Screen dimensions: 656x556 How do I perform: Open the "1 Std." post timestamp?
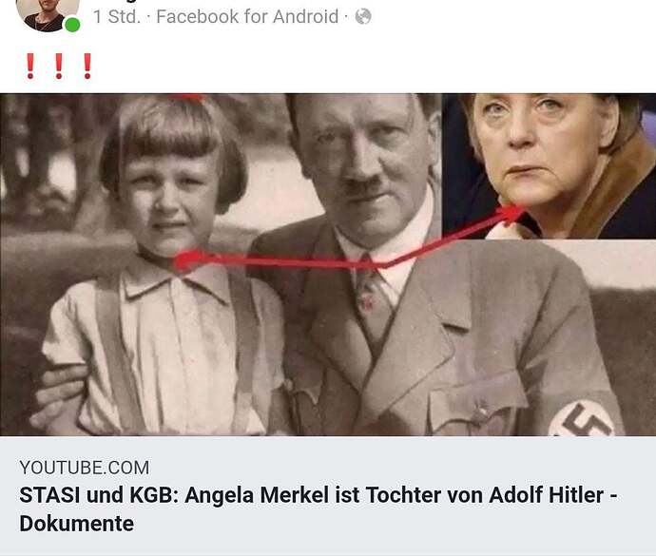click(x=117, y=17)
